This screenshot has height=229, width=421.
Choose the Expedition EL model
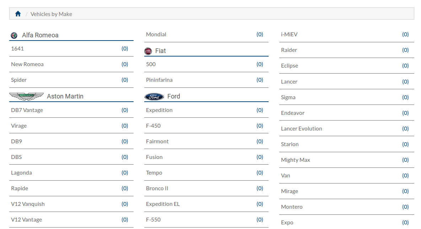[163, 204]
